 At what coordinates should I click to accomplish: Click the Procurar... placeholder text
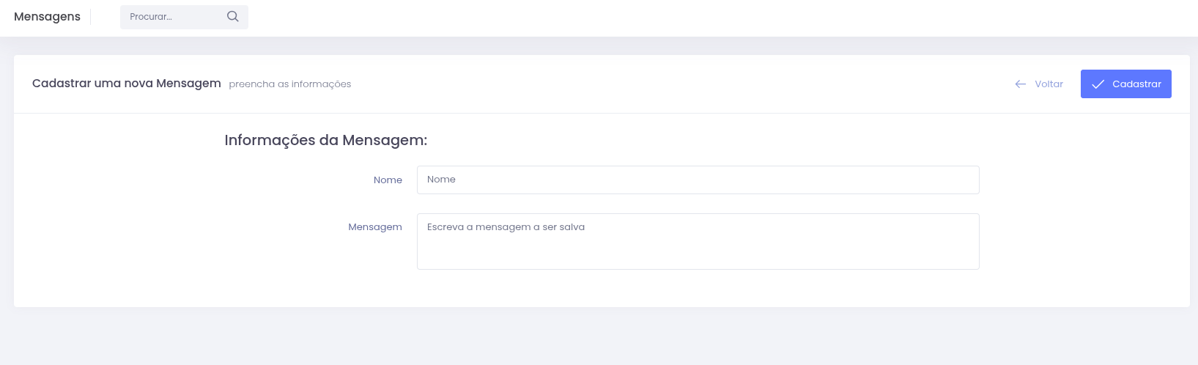coord(151,17)
